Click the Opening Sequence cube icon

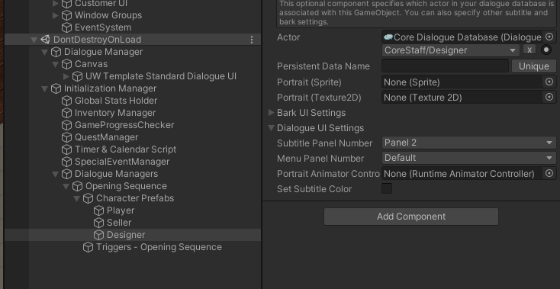[77, 186]
